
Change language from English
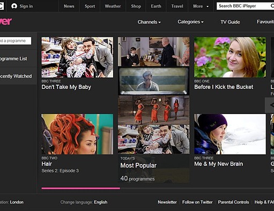pos(101,202)
